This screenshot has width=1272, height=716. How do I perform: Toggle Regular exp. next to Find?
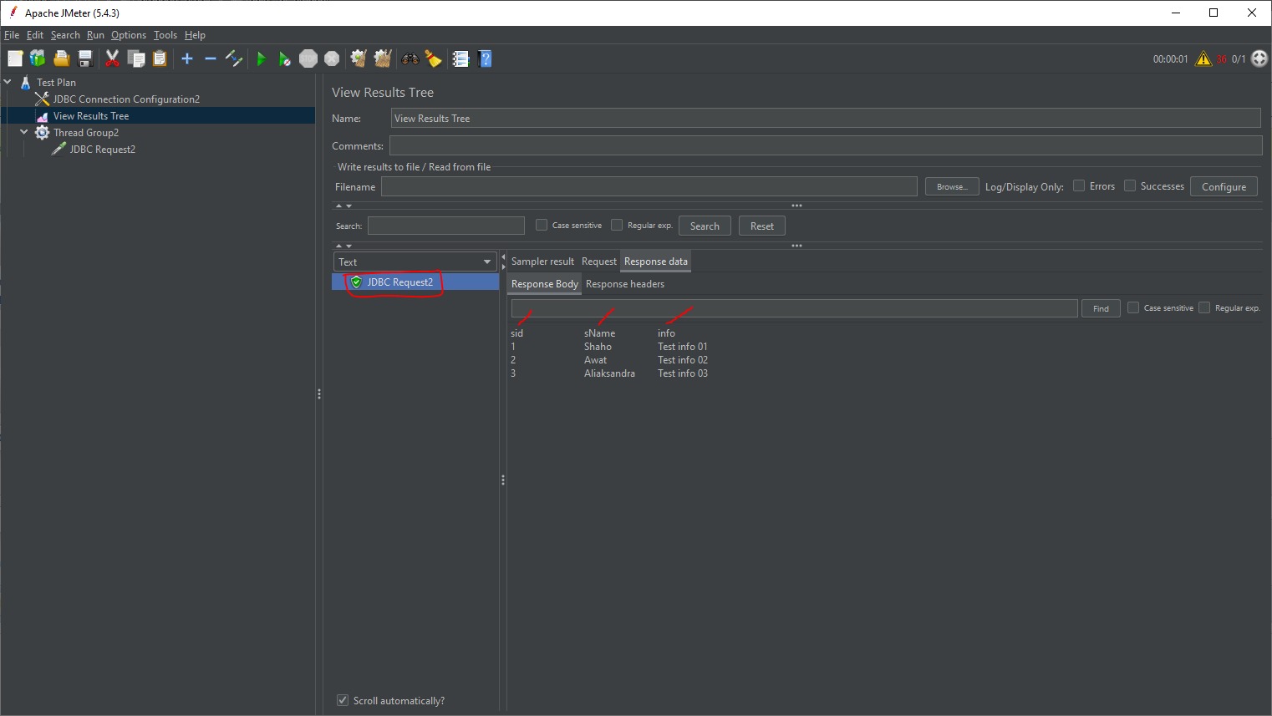point(1204,307)
